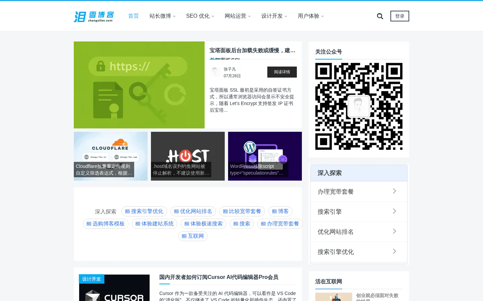Open 办理宽带套餐 in sidebar list
The width and height of the screenshot is (483, 301).
click(359, 192)
